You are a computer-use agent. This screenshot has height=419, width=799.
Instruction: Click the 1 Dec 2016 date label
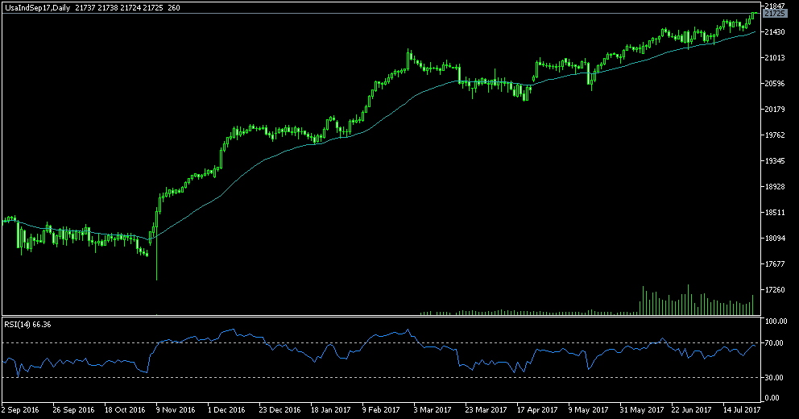click(x=227, y=410)
